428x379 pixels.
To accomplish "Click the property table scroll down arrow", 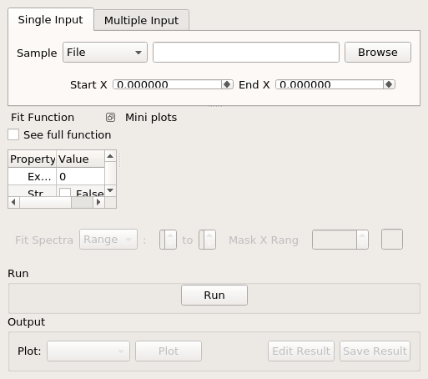I will (110, 190).
